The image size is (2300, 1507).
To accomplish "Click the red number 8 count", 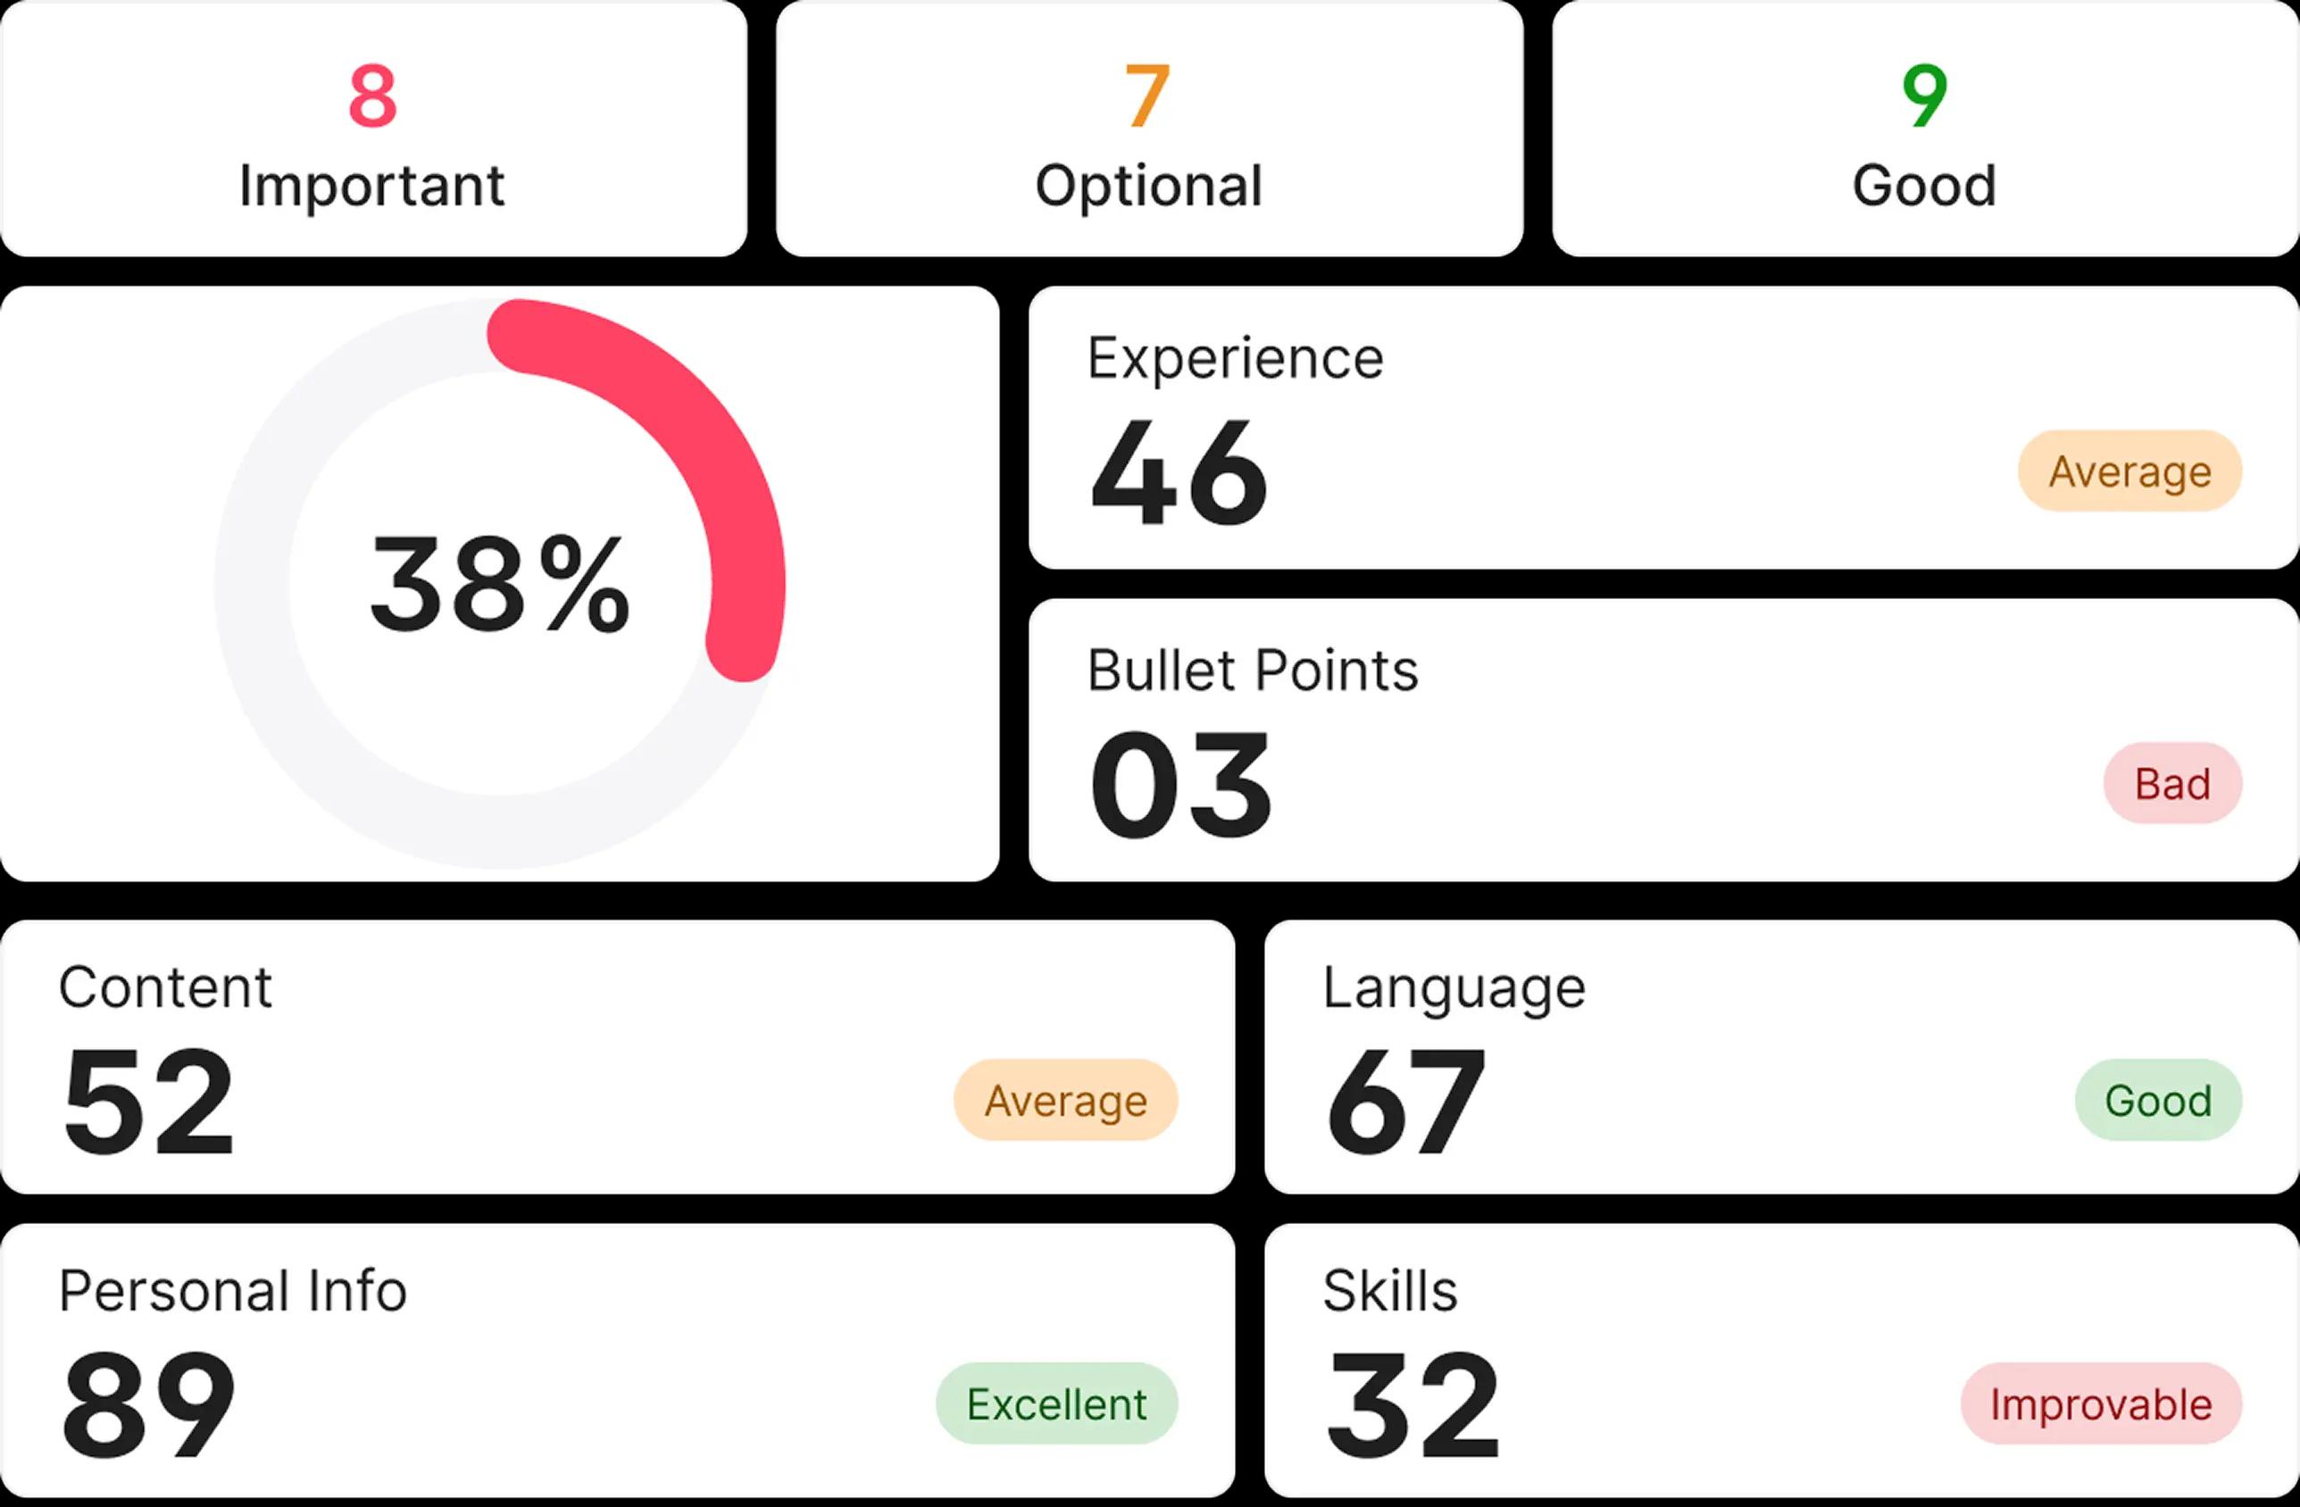I will pyautogui.click(x=373, y=95).
